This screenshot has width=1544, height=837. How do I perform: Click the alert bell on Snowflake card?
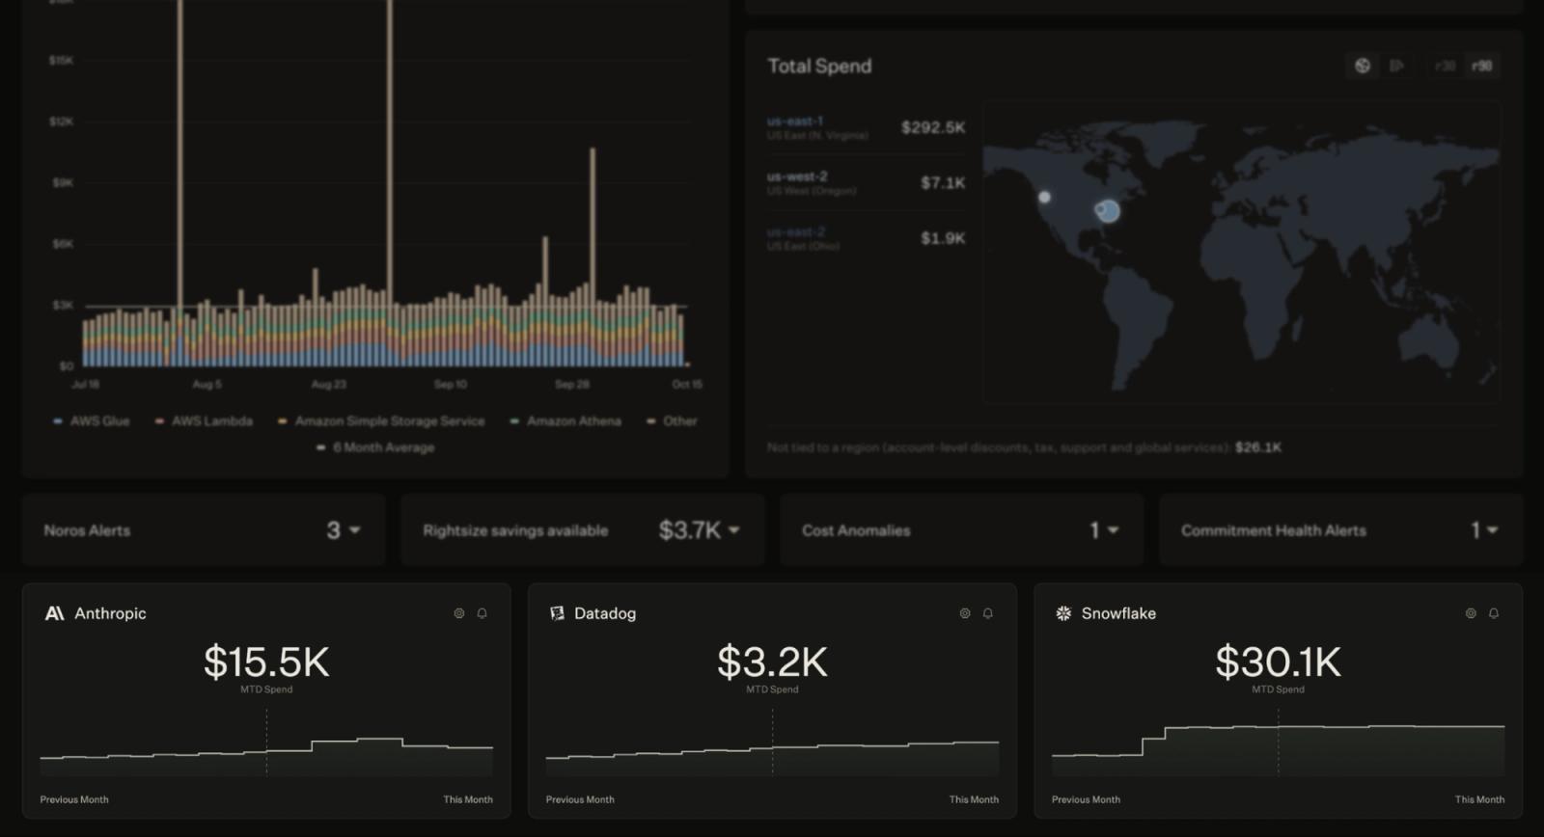coord(1494,613)
